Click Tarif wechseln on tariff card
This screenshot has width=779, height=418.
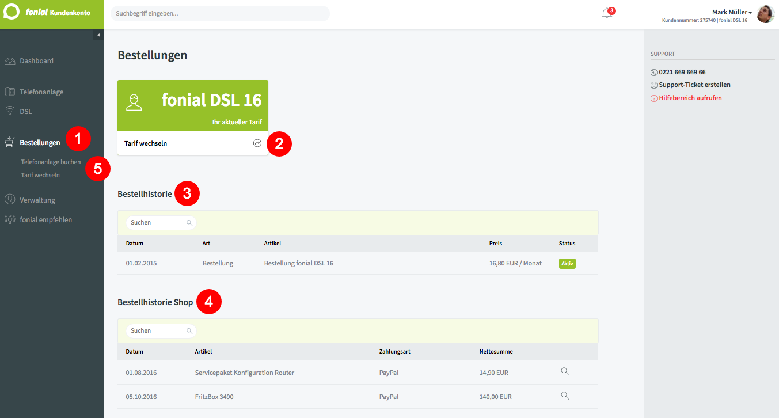(x=146, y=143)
